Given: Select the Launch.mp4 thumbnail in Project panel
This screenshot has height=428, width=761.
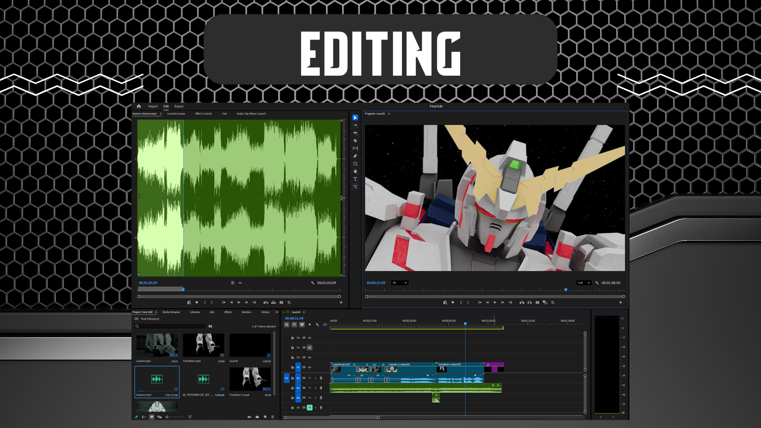Looking at the screenshot, I should (157, 346).
